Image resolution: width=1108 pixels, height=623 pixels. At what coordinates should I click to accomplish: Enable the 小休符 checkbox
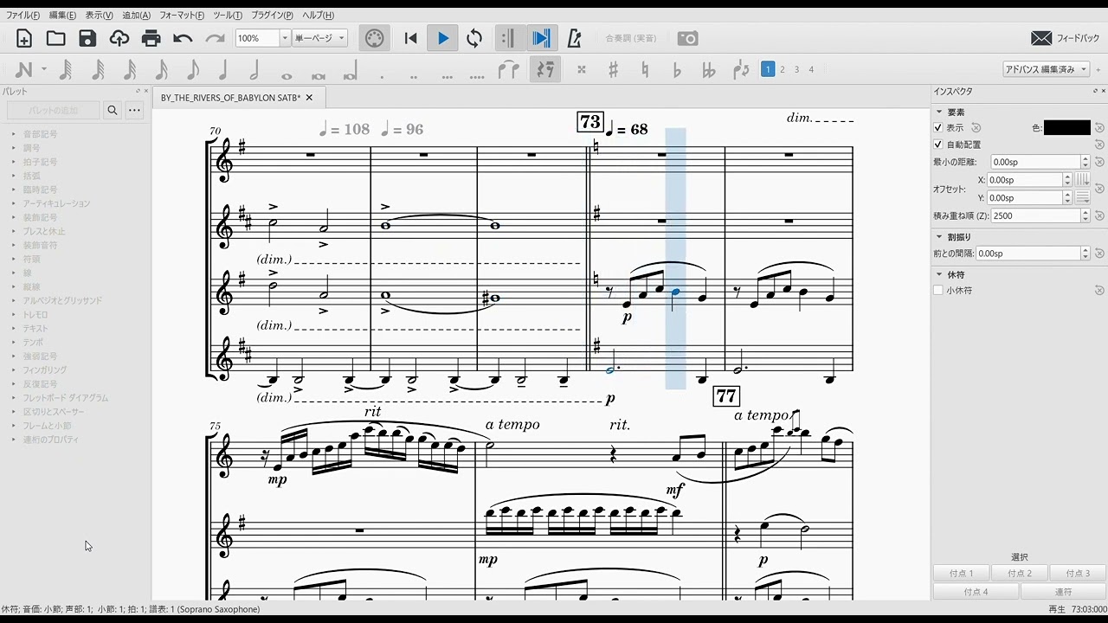pos(938,291)
